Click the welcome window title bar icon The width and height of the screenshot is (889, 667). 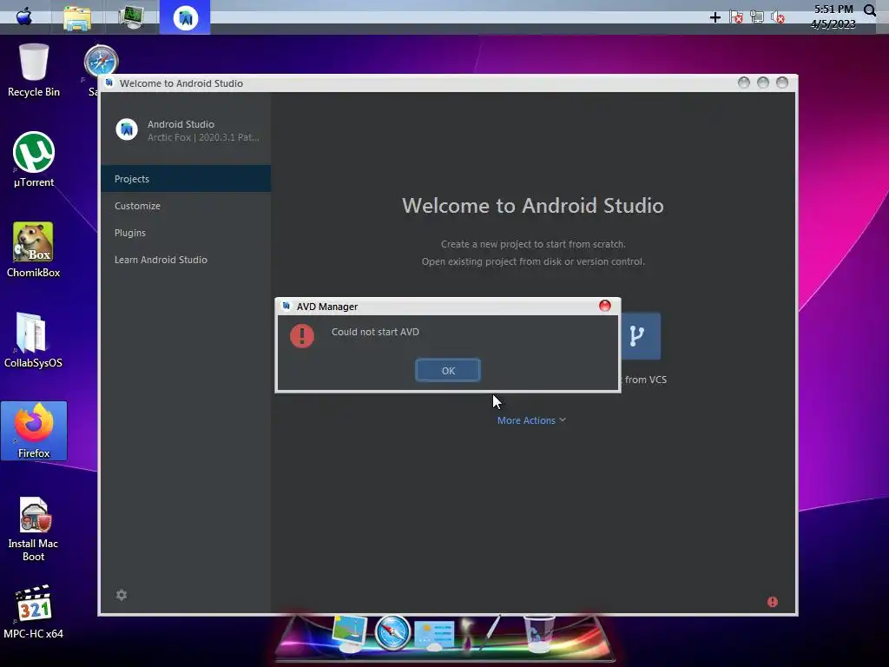[x=109, y=83]
